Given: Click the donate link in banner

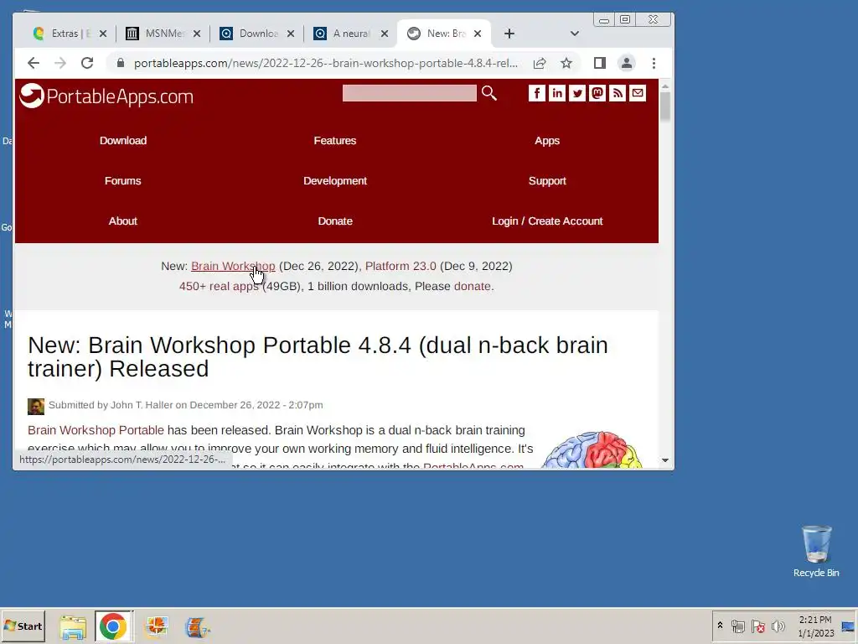Looking at the screenshot, I should pos(473,287).
